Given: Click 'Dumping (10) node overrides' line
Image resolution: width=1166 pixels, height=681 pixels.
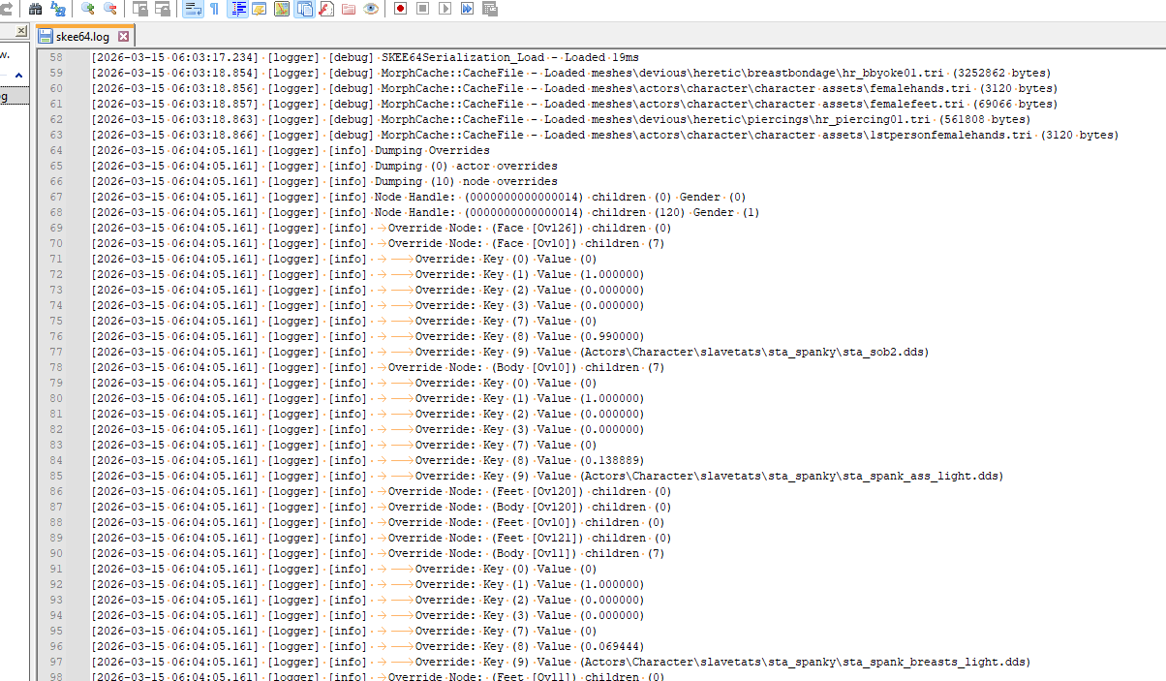Looking at the screenshot, I should click(466, 181).
